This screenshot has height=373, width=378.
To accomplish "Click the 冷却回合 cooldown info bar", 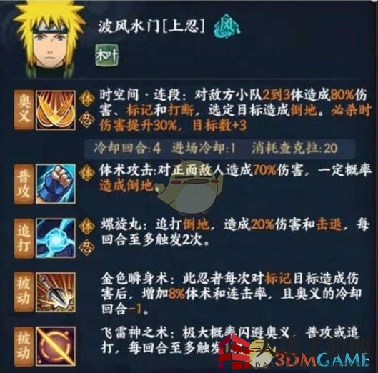I will 219,149.
